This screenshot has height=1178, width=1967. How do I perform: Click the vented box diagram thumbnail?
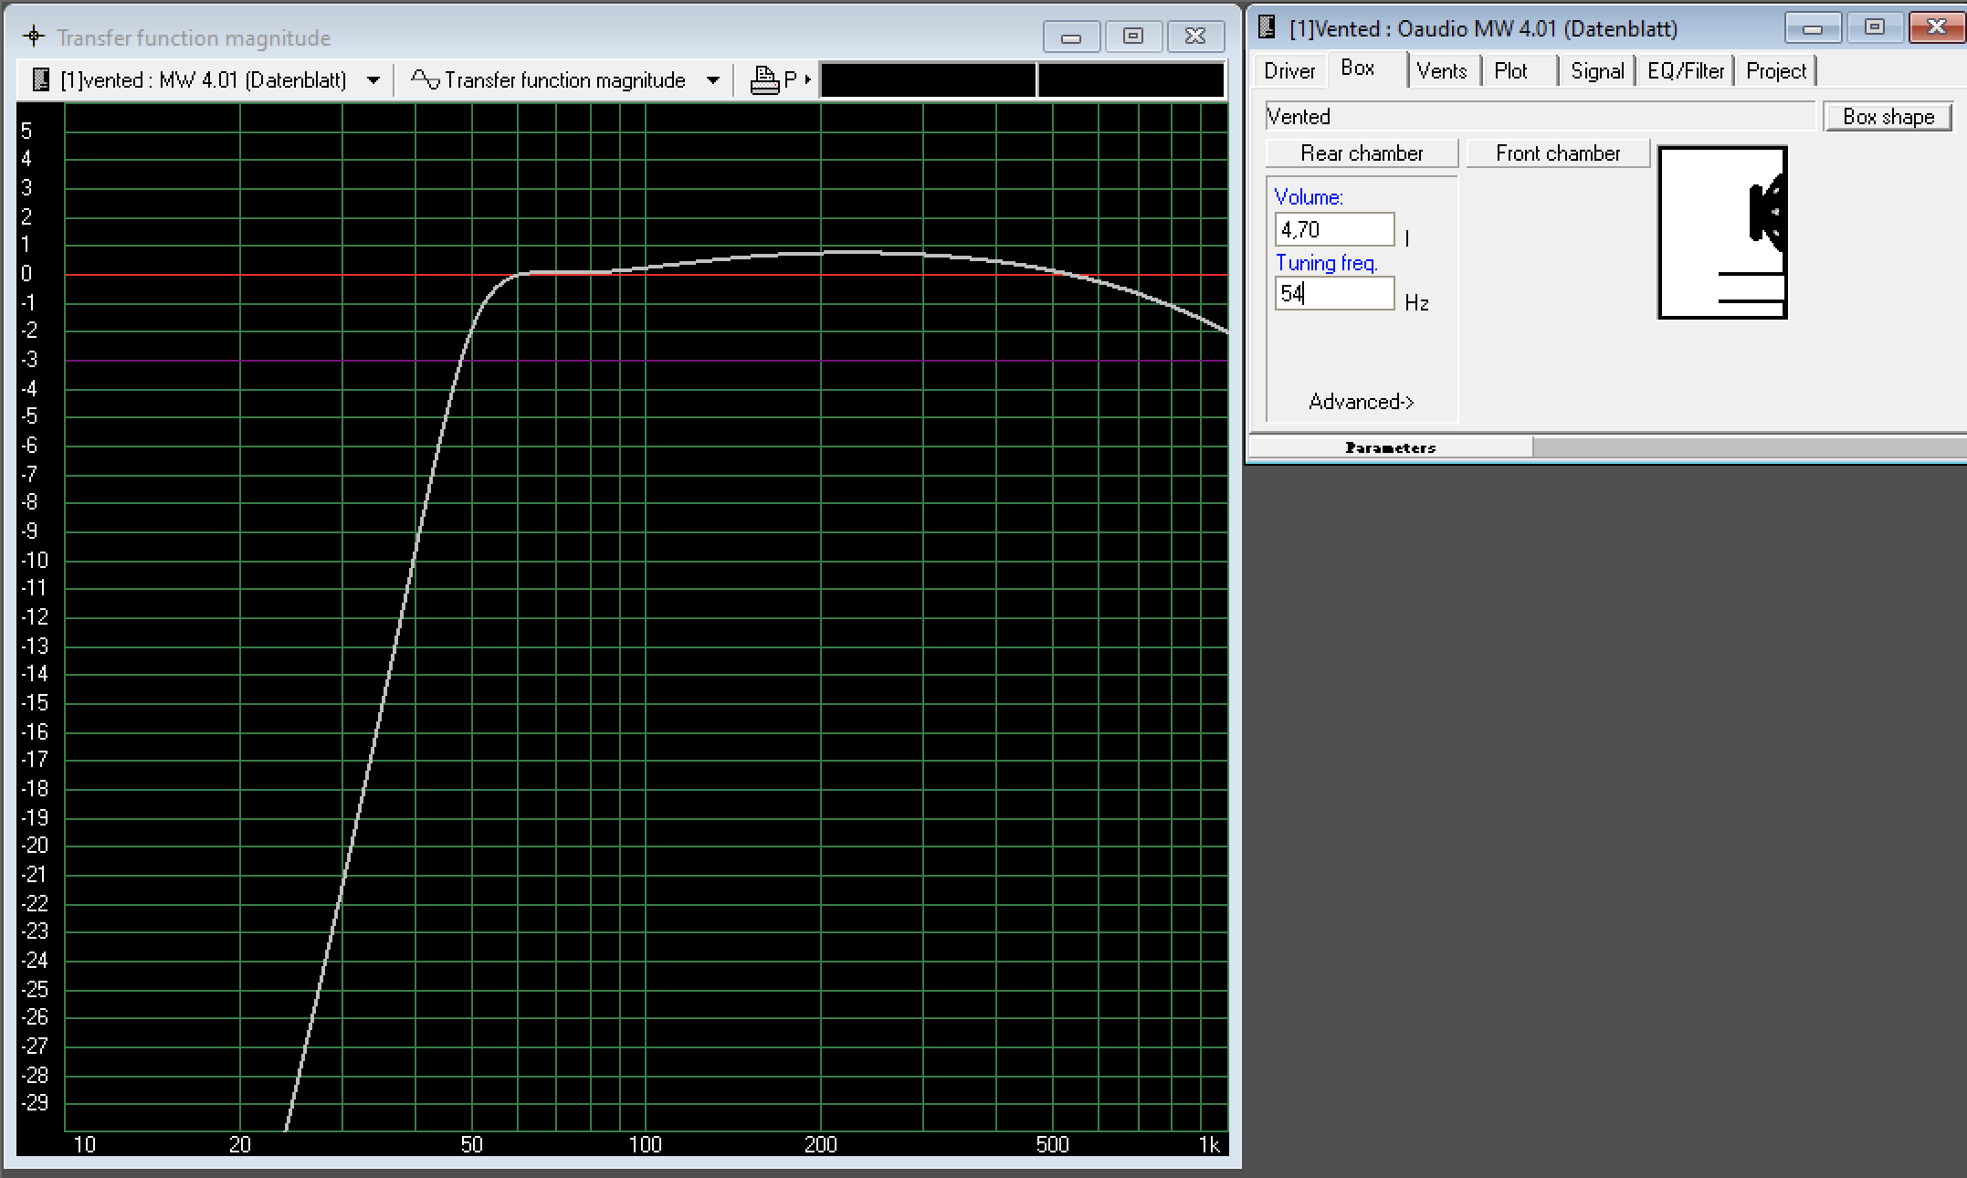(x=1721, y=233)
